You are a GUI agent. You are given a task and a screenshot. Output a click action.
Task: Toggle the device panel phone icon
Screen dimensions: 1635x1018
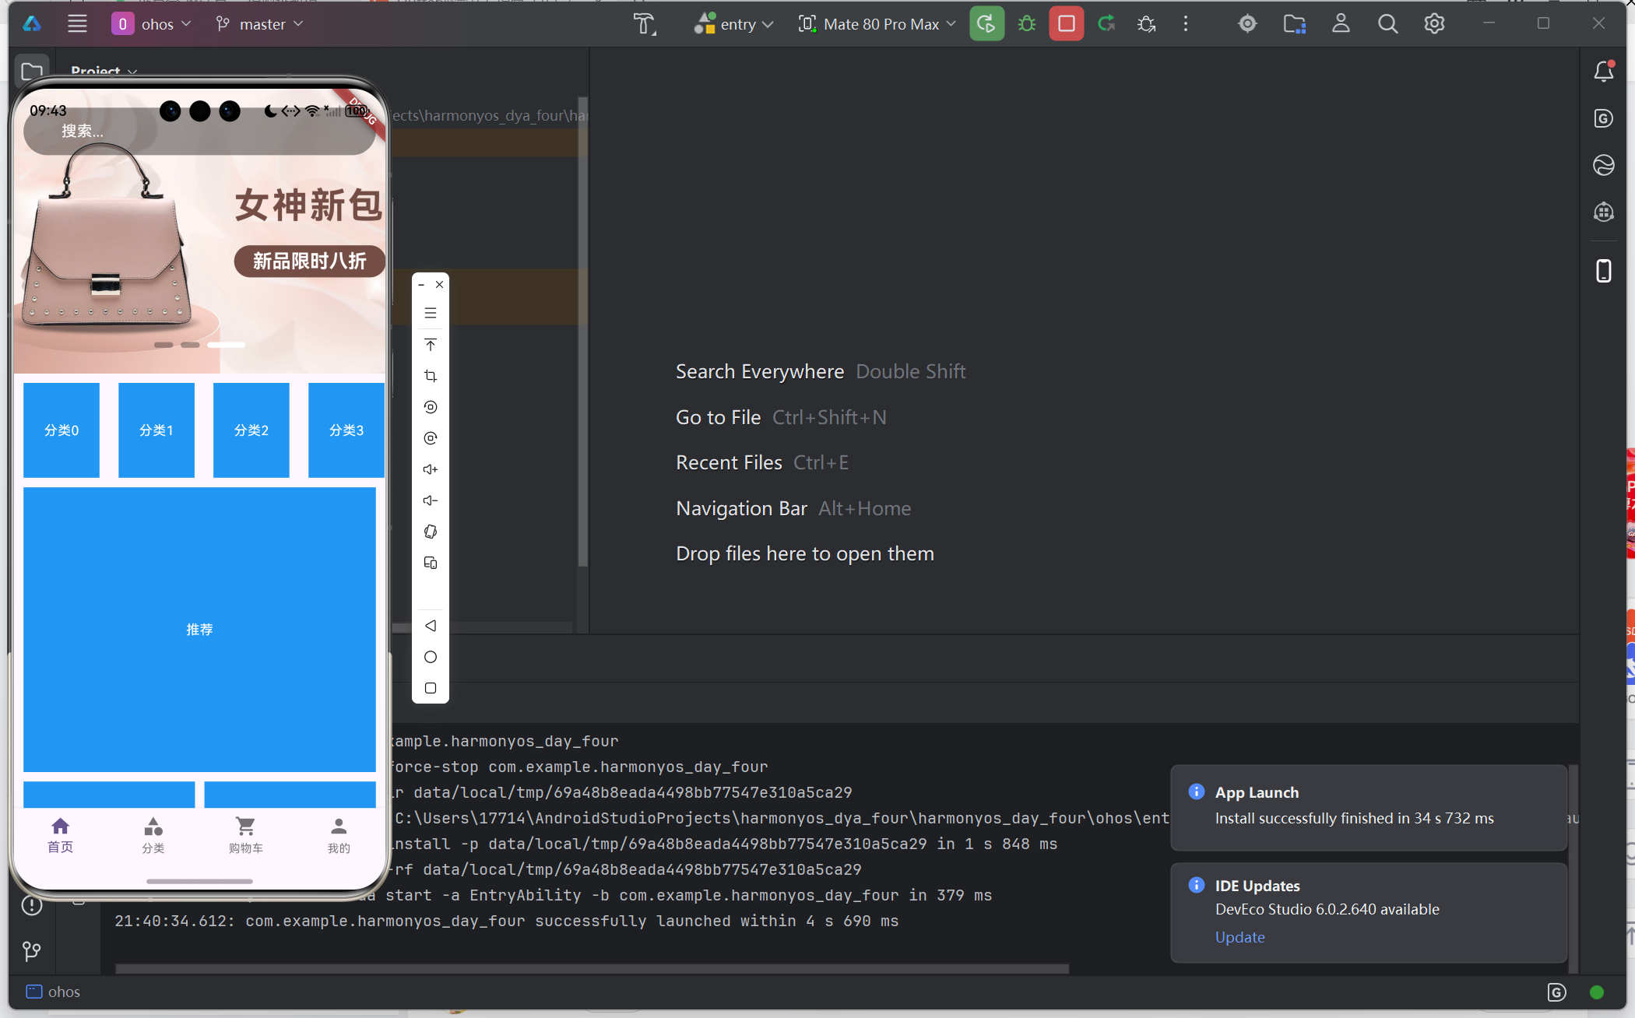pos(1603,271)
